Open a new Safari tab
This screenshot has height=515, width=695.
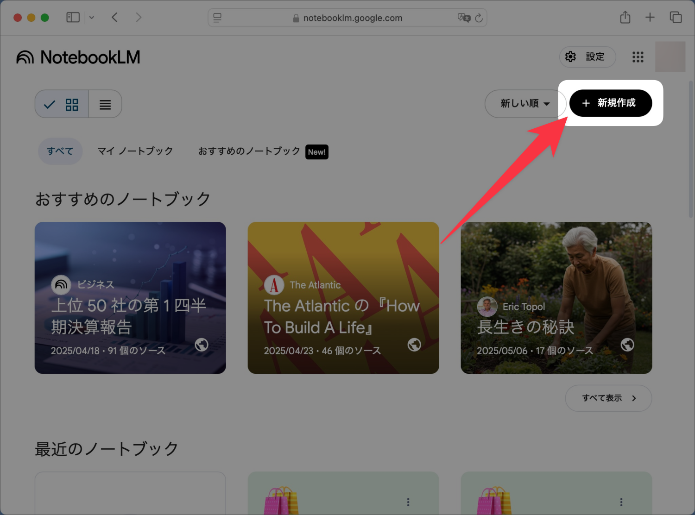coord(650,18)
